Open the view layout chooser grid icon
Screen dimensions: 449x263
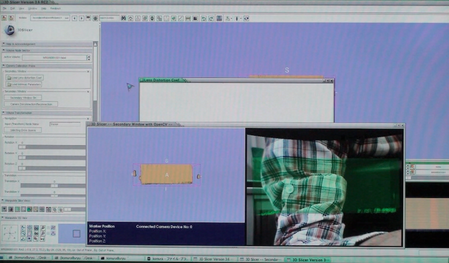(219, 19)
